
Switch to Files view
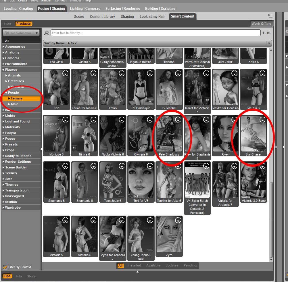coord(7,24)
